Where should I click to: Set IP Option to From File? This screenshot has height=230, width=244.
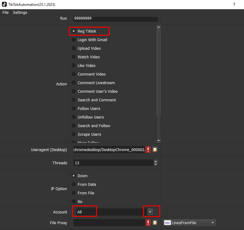[x=74, y=193]
